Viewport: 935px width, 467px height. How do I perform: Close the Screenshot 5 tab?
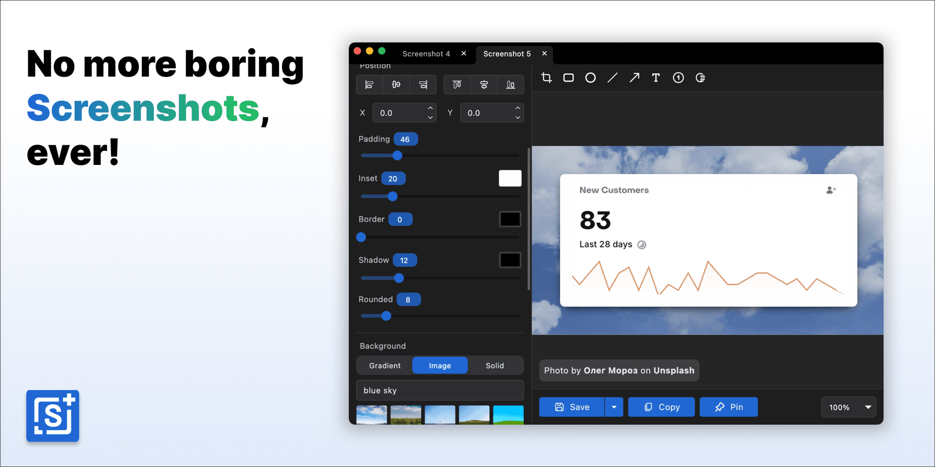pos(544,54)
